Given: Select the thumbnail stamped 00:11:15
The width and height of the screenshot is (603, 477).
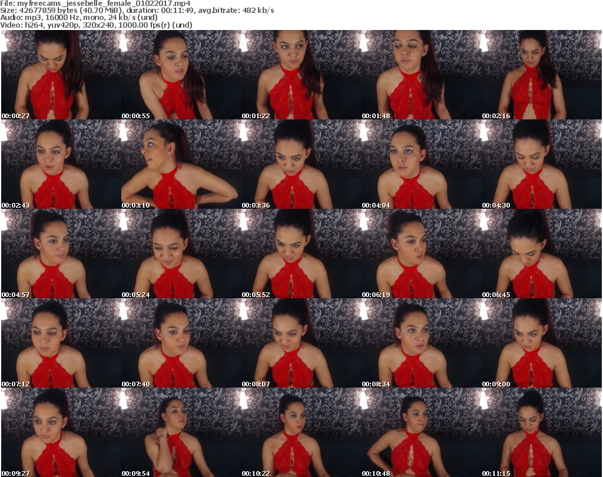Looking at the screenshot, I should click(542, 432).
